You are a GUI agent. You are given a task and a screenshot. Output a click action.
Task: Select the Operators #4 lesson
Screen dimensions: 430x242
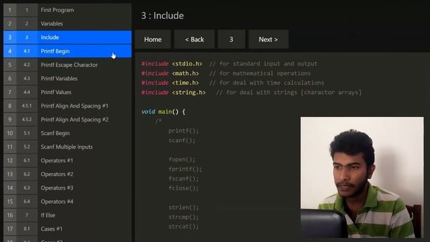(67, 202)
